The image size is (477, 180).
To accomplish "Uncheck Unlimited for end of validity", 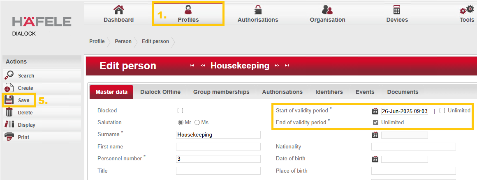I will (375, 122).
